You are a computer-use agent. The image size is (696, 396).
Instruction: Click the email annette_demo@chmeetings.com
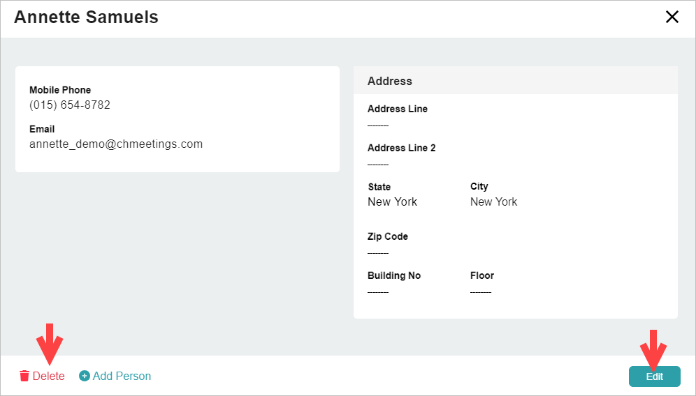pyautogui.click(x=116, y=144)
